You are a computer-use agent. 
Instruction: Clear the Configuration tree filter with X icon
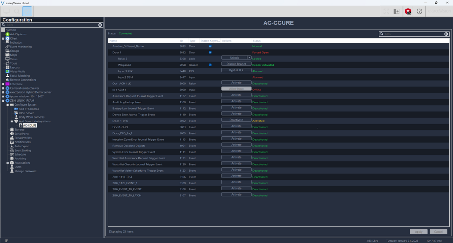pos(100,25)
